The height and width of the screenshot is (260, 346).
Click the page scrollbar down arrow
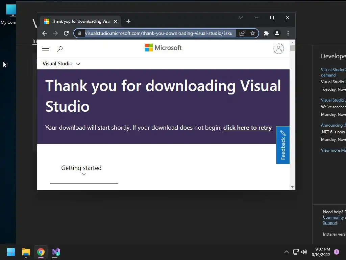point(292,187)
